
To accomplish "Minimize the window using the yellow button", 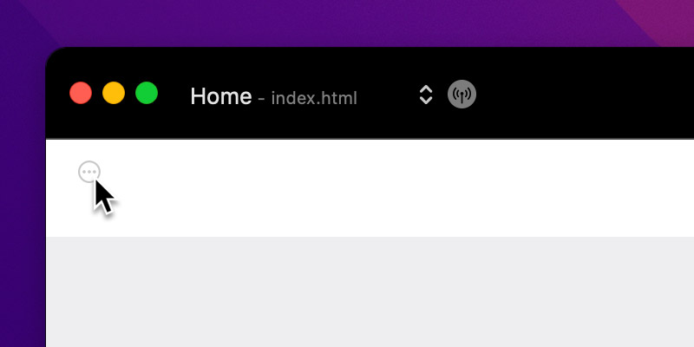I will [114, 93].
